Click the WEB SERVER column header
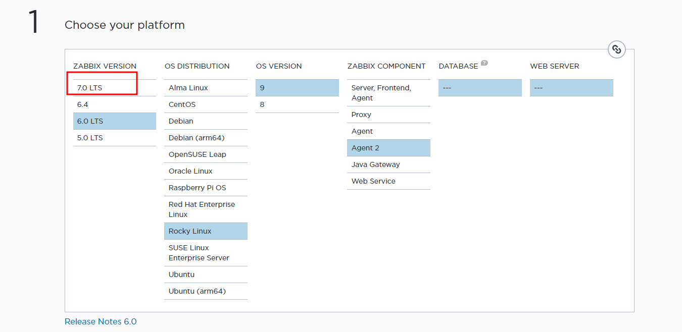Screen dimensions: 682x332 click(x=555, y=66)
